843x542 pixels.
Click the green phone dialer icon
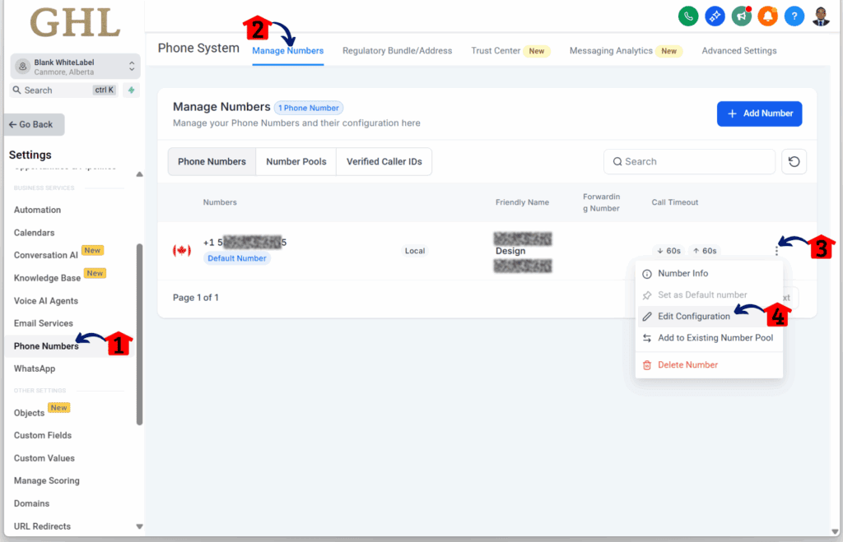coord(688,16)
